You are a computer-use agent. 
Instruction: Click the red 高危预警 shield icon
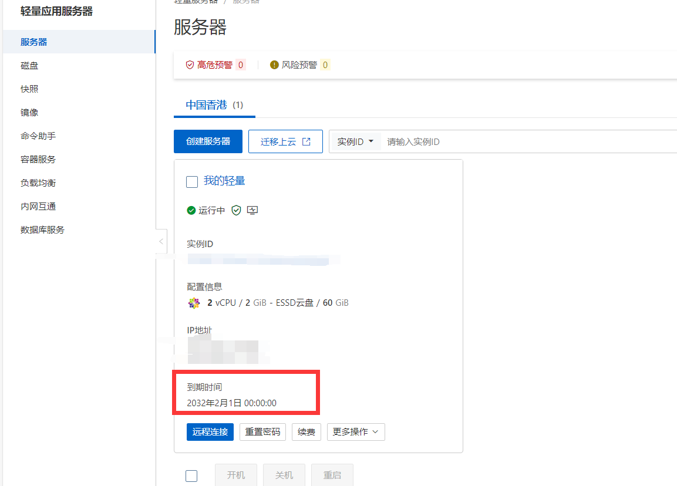coord(190,65)
